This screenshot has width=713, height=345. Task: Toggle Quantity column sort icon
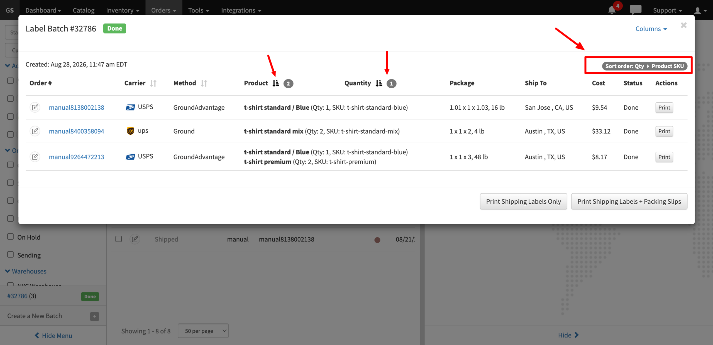pyautogui.click(x=379, y=83)
